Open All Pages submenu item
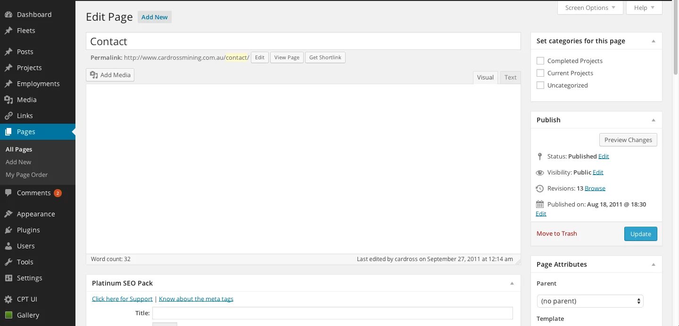 [19, 149]
